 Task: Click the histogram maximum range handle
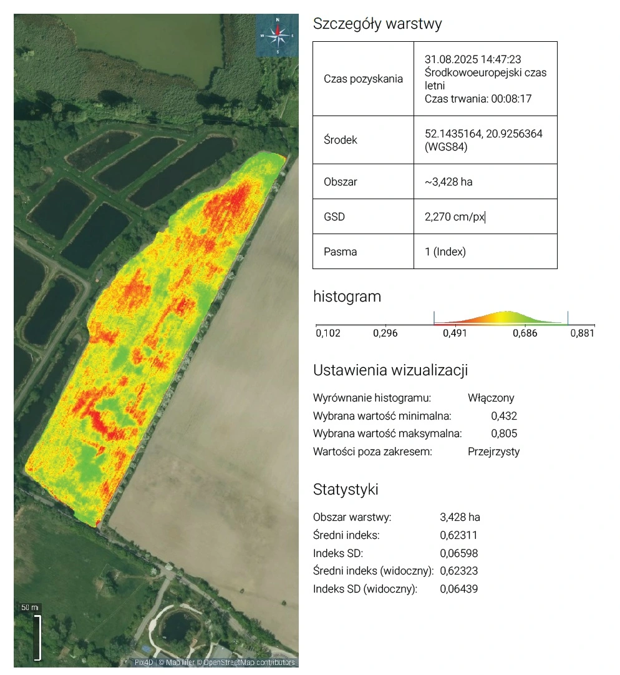[x=568, y=318]
